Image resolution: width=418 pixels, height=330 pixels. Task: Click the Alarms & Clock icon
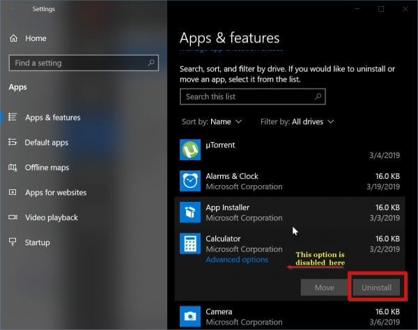tap(190, 181)
